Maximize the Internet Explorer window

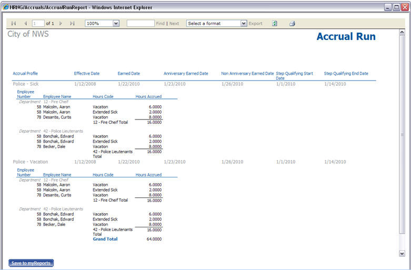(397, 7)
